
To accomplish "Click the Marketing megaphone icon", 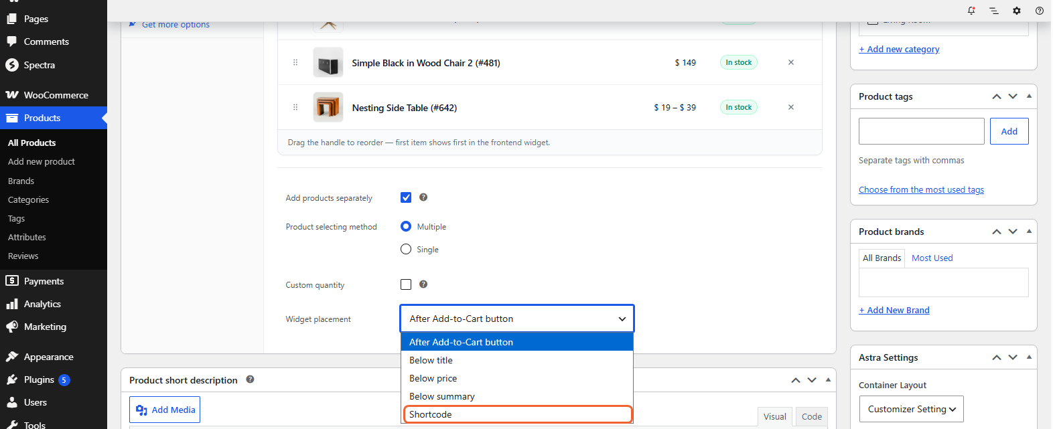I will pyautogui.click(x=12, y=327).
